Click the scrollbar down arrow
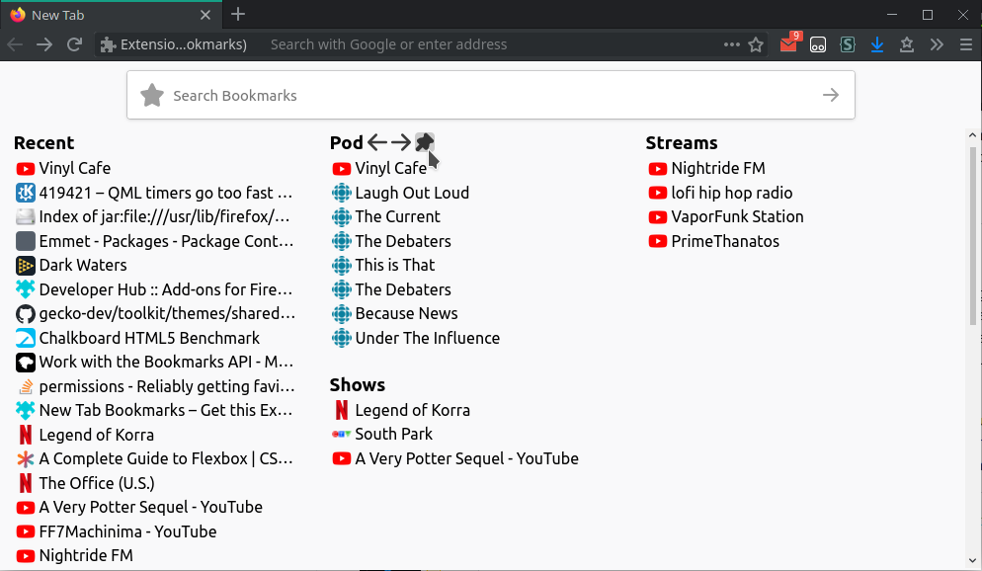982x571 pixels. pyautogui.click(x=972, y=561)
